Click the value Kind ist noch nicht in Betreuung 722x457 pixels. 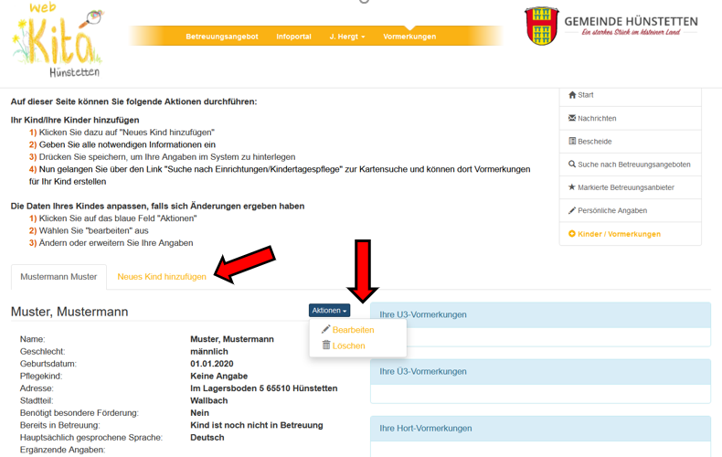[x=257, y=425]
